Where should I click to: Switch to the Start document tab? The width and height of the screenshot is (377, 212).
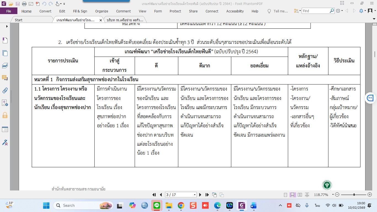pos(19,20)
